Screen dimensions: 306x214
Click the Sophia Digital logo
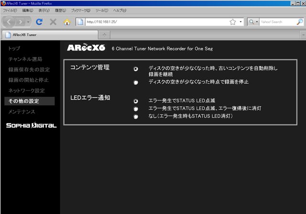(x=31, y=125)
